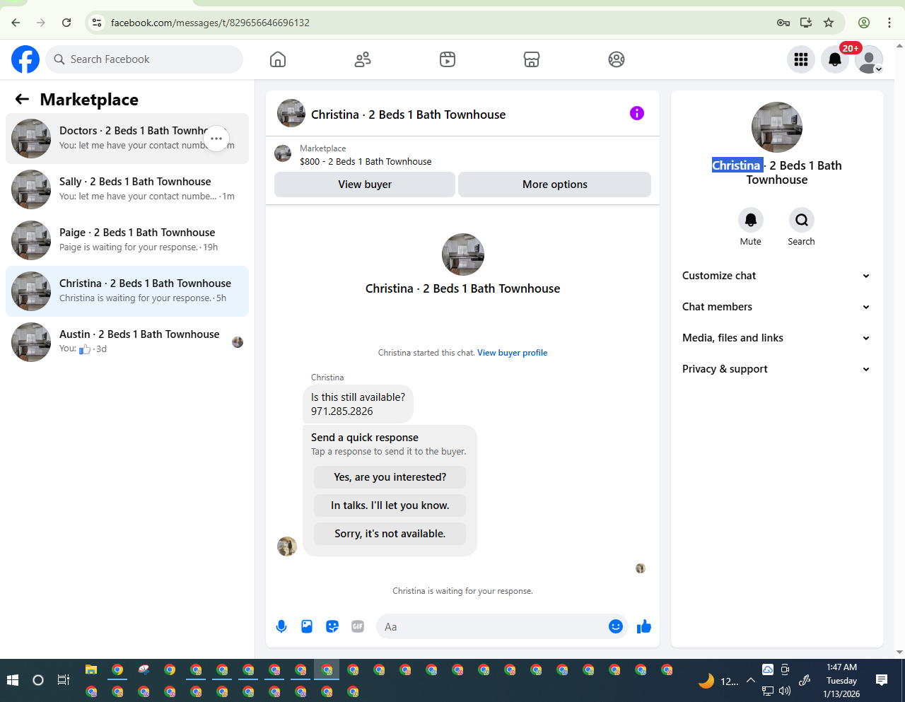Open the Video/Watch icon in top navigation
This screenshot has width=905, height=702.
point(448,59)
